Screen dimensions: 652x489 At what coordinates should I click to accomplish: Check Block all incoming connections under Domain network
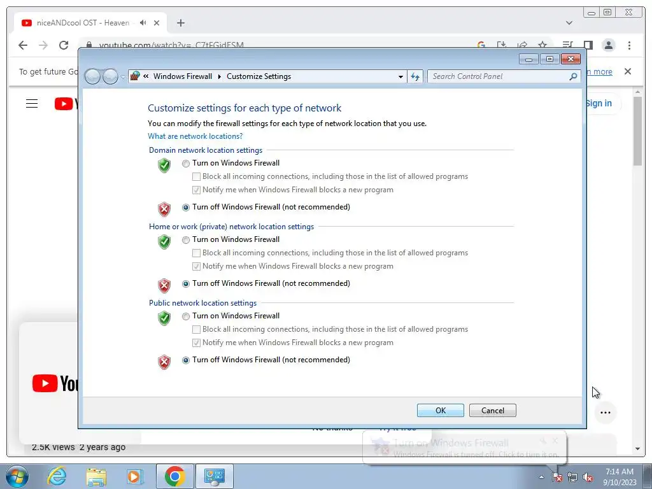tap(196, 177)
